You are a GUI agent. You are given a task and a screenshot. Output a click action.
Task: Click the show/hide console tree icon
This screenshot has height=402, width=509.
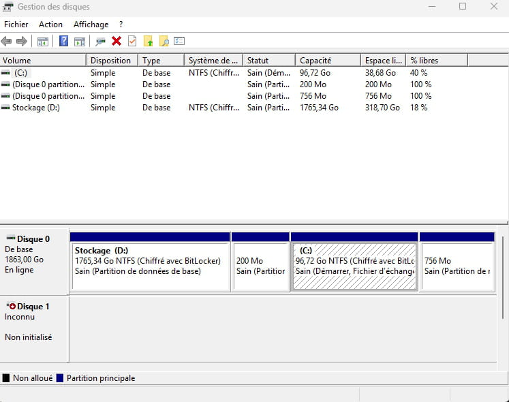tap(42, 42)
